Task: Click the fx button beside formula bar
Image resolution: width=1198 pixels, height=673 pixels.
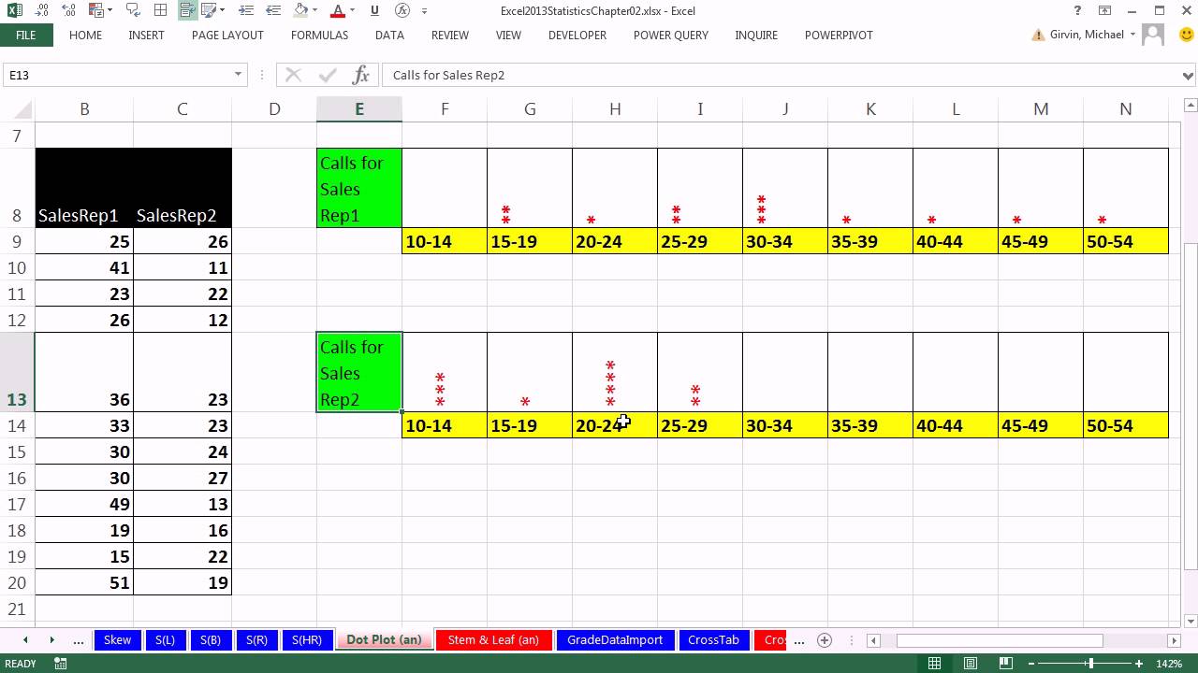Action: [360, 75]
